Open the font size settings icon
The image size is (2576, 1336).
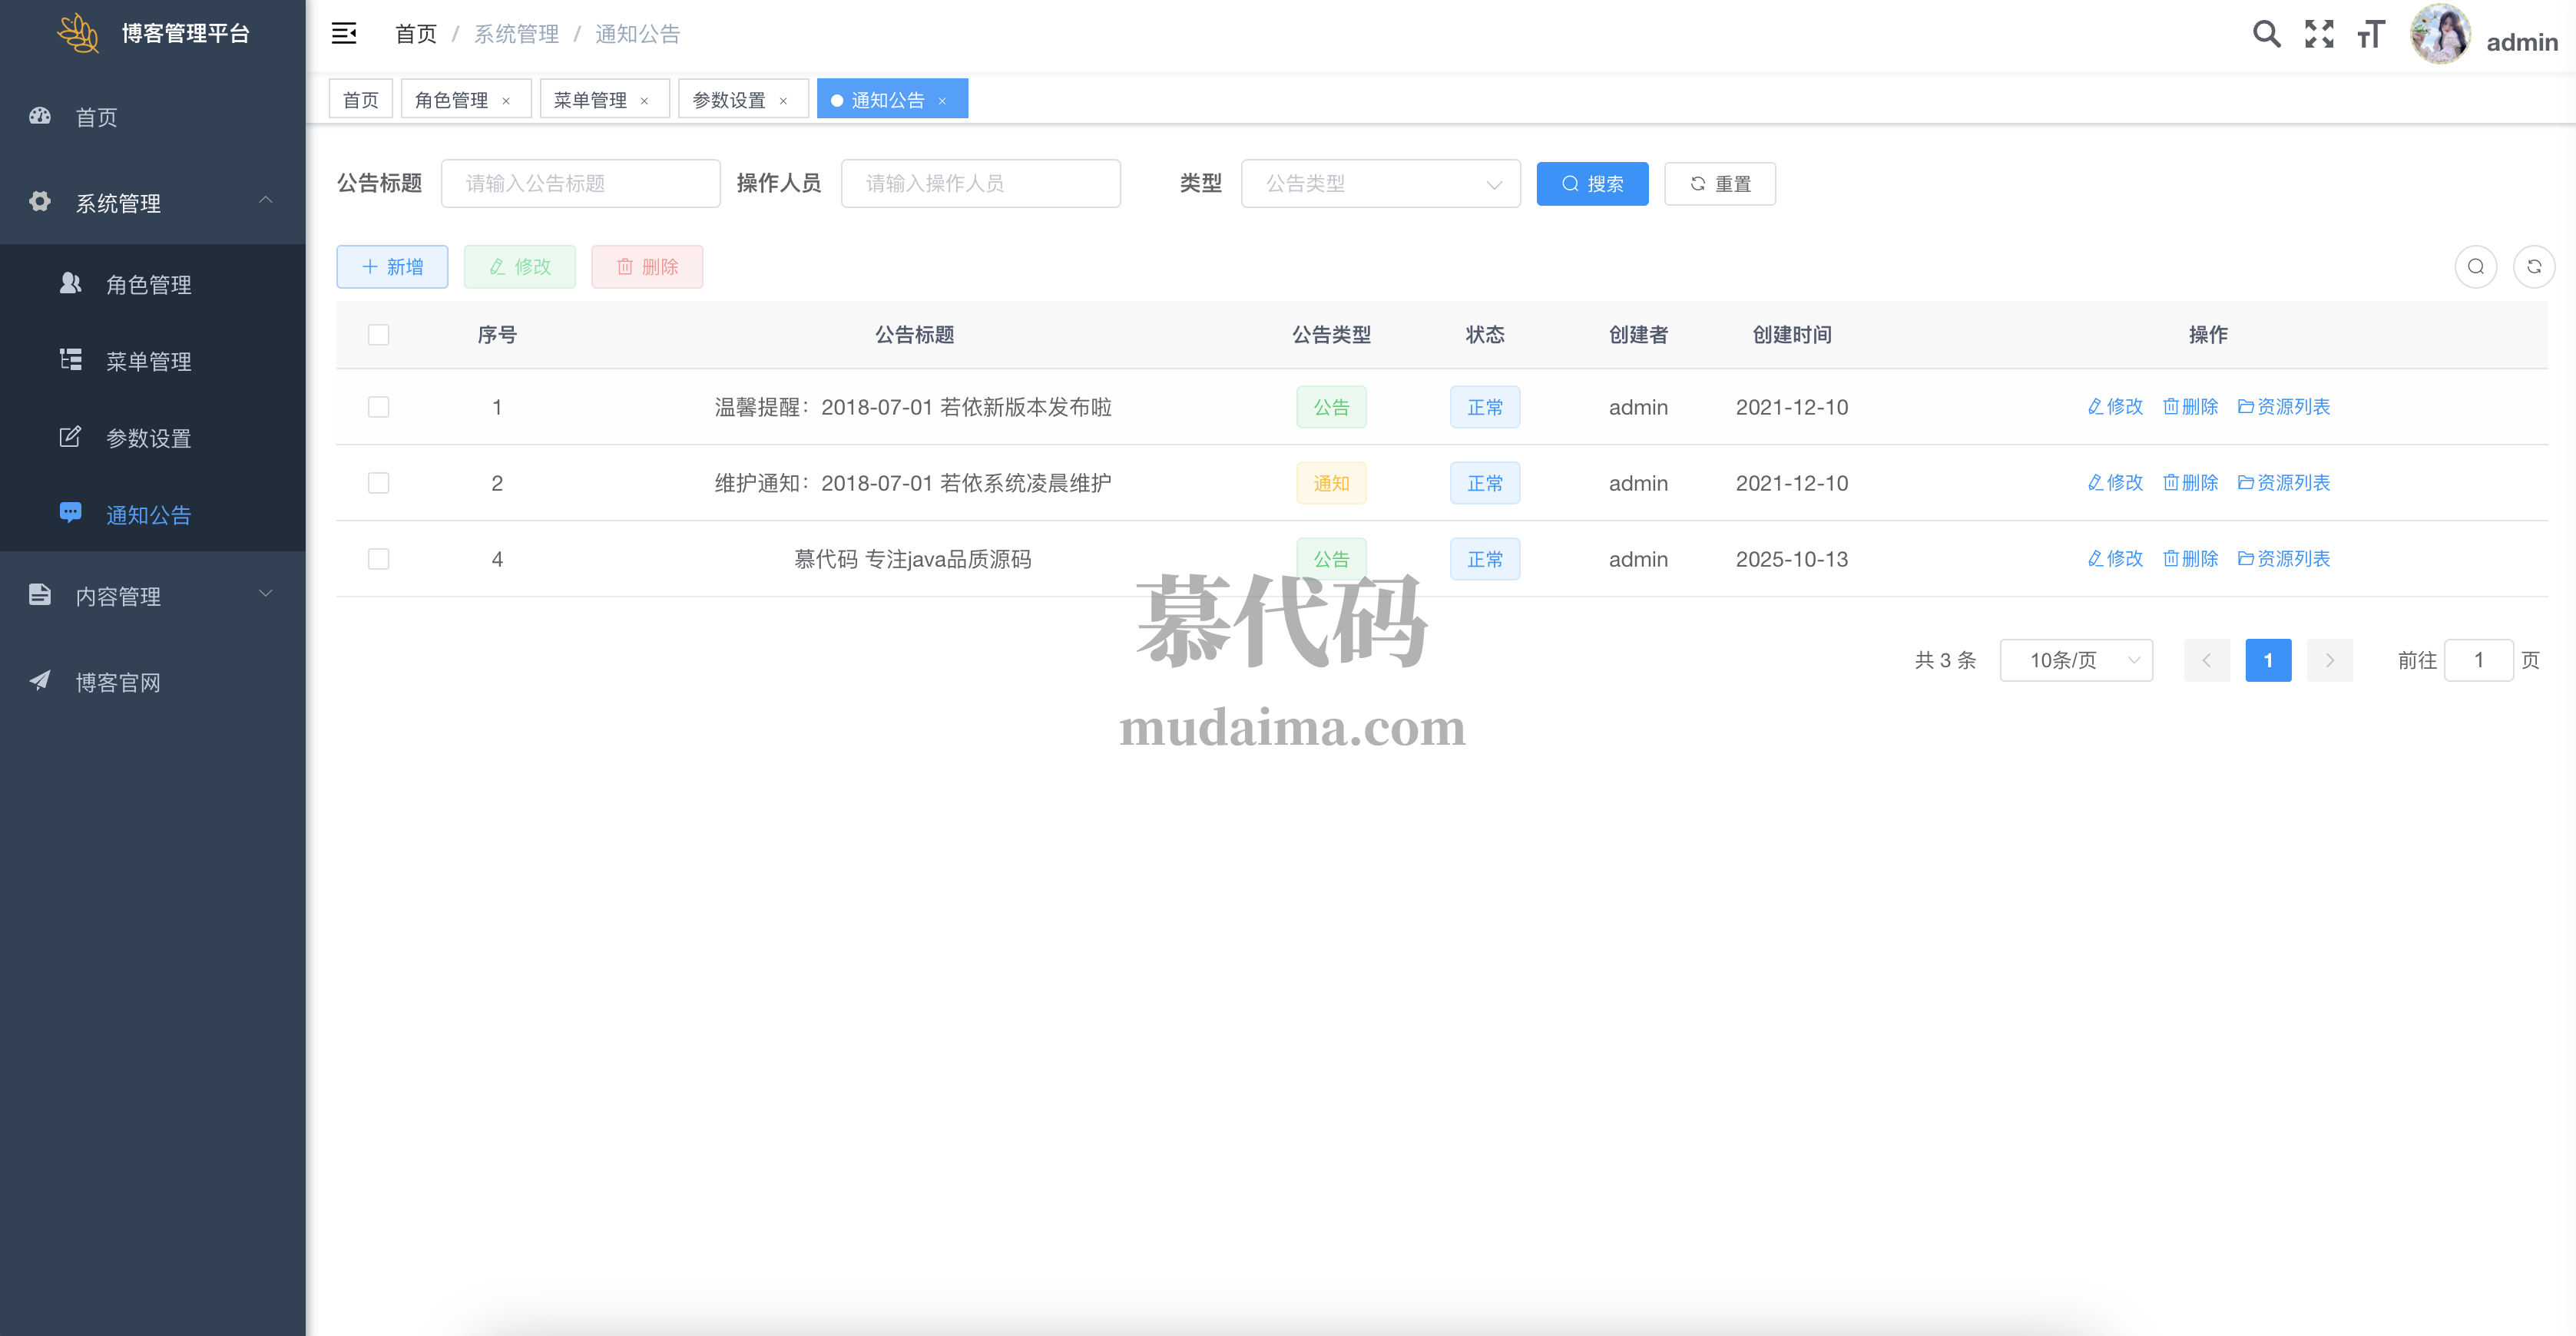(x=2371, y=34)
